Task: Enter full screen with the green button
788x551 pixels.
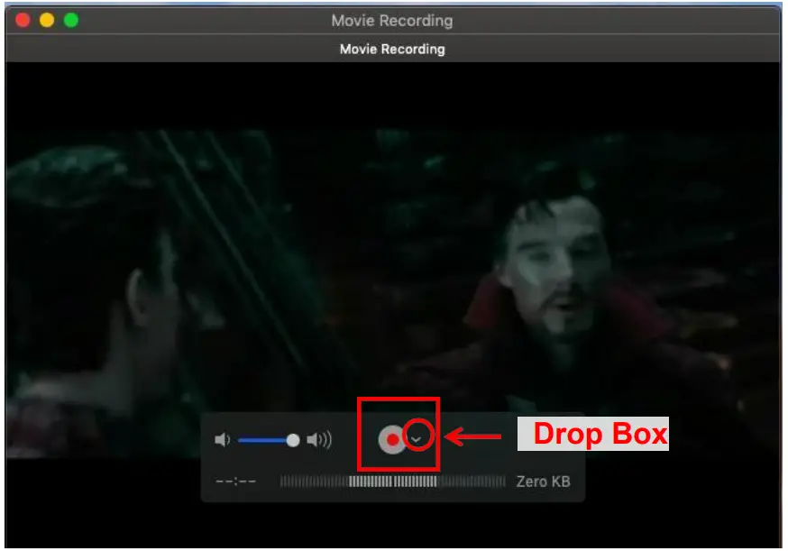Action: click(x=71, y=20)
